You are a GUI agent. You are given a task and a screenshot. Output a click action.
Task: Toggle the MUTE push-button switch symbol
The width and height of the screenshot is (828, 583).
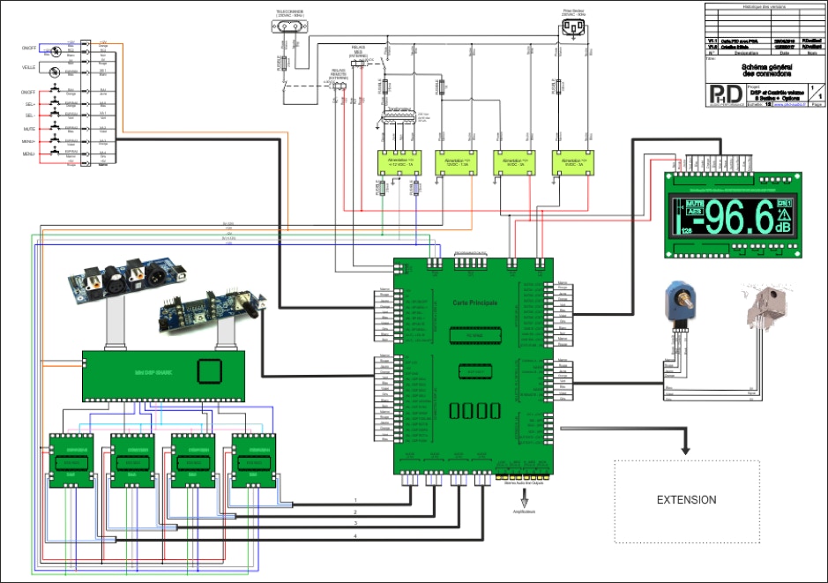click(56, 129)
